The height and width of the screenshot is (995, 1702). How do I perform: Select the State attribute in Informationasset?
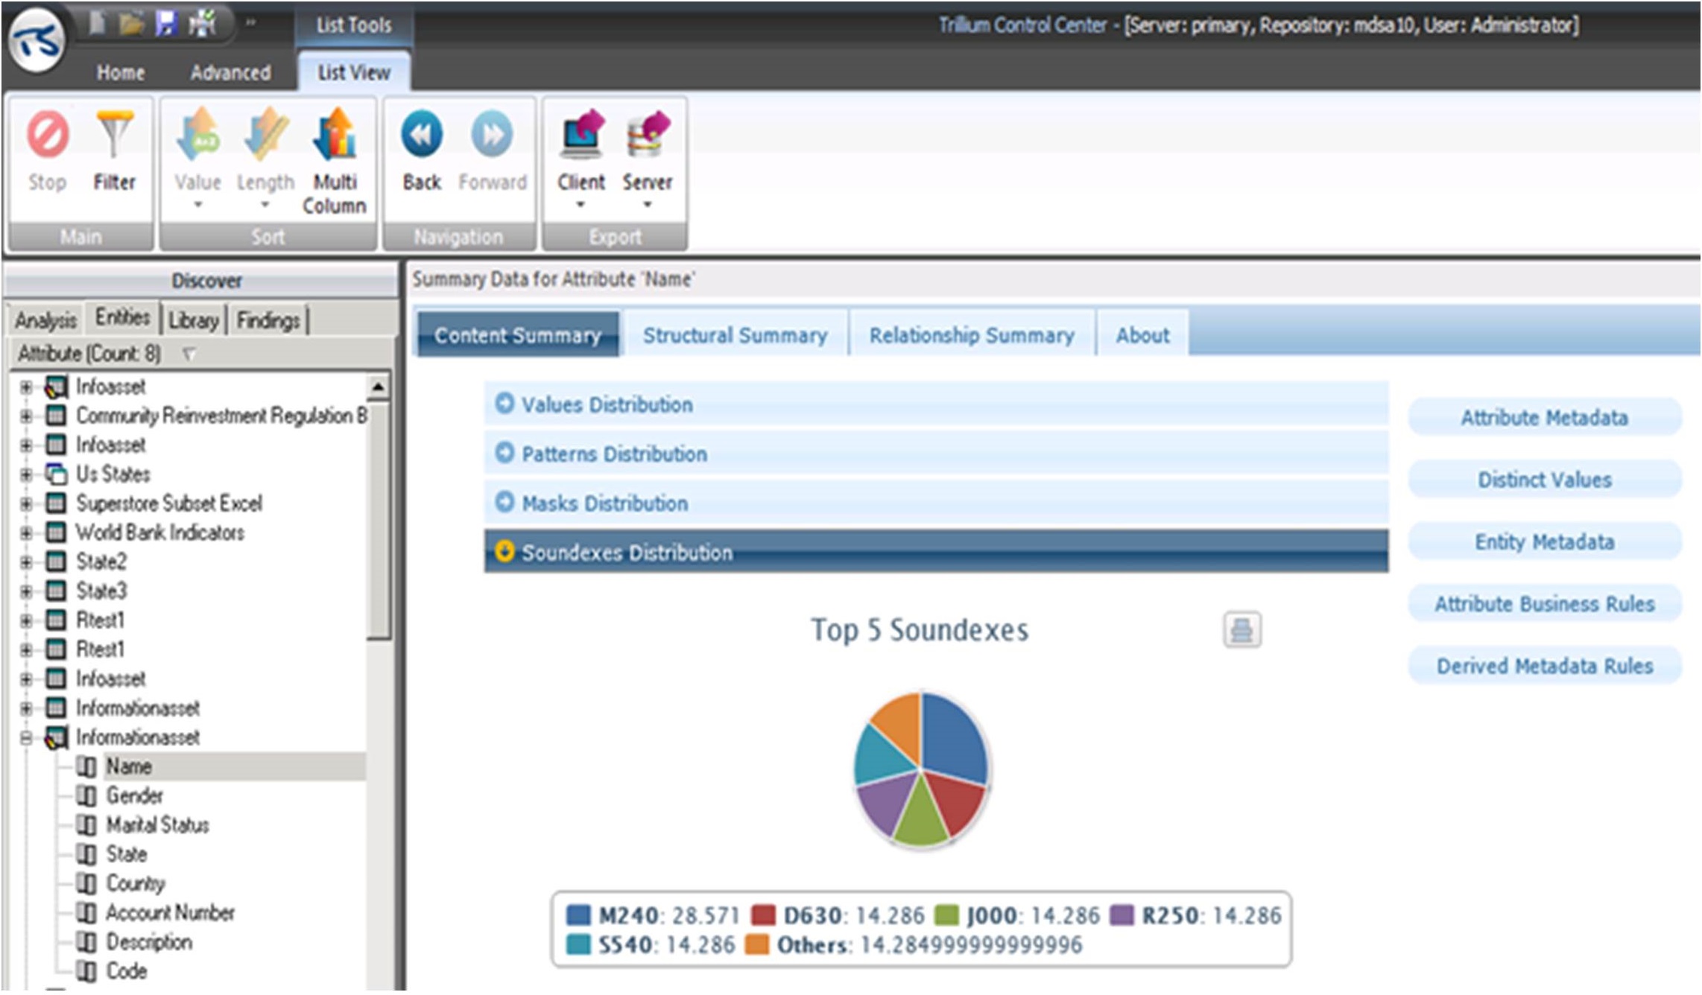pyautogui.click(x=127, y=854)
